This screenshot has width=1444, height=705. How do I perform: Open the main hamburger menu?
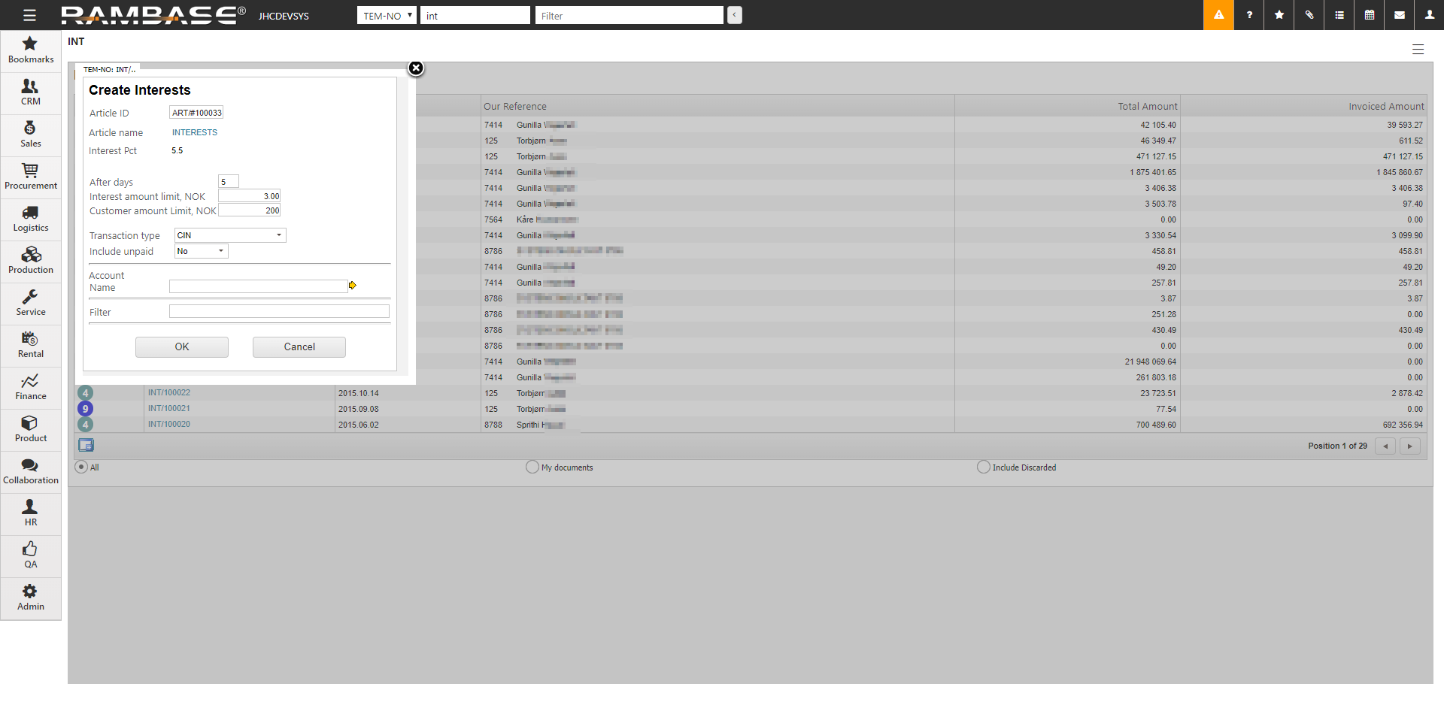[29, 15]
